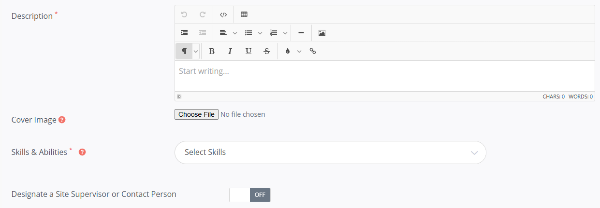The height and width of the screenshot is (208, 600).
Task: Click into the Start writing description area
Action: click(x=384, y=76)
